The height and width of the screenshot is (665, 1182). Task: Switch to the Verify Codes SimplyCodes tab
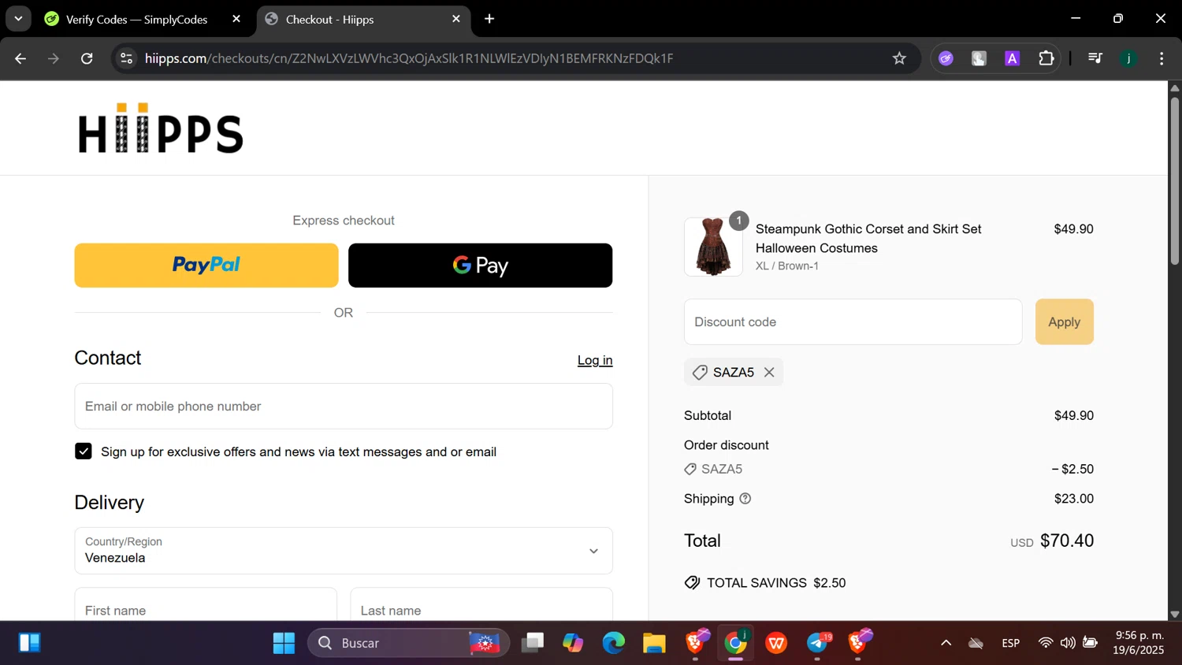(x=136, y=19)
